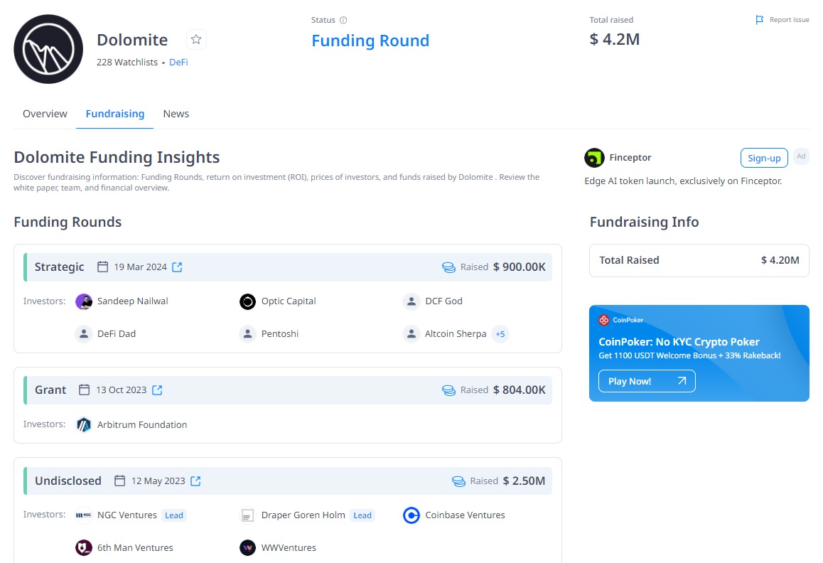Click calendar icon in Grant round
The width and height of the screenshot is (823, 563).
[x=84, y=390]
